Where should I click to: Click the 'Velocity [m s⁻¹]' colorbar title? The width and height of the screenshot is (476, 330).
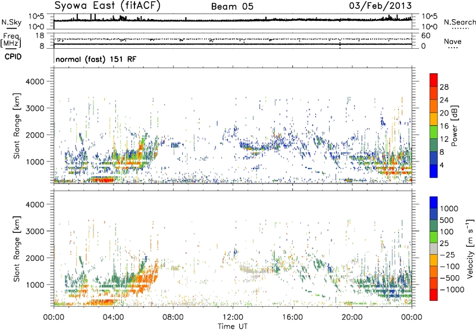[x=470, y=248]
